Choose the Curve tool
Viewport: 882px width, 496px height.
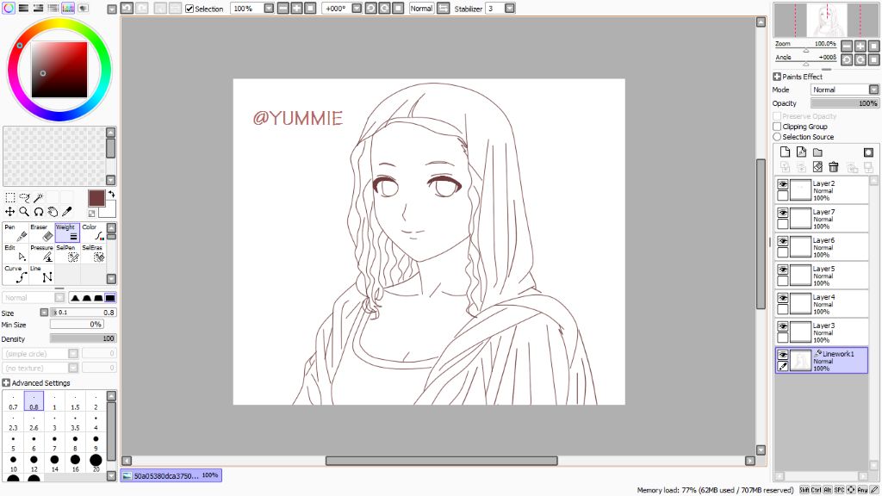16,274
